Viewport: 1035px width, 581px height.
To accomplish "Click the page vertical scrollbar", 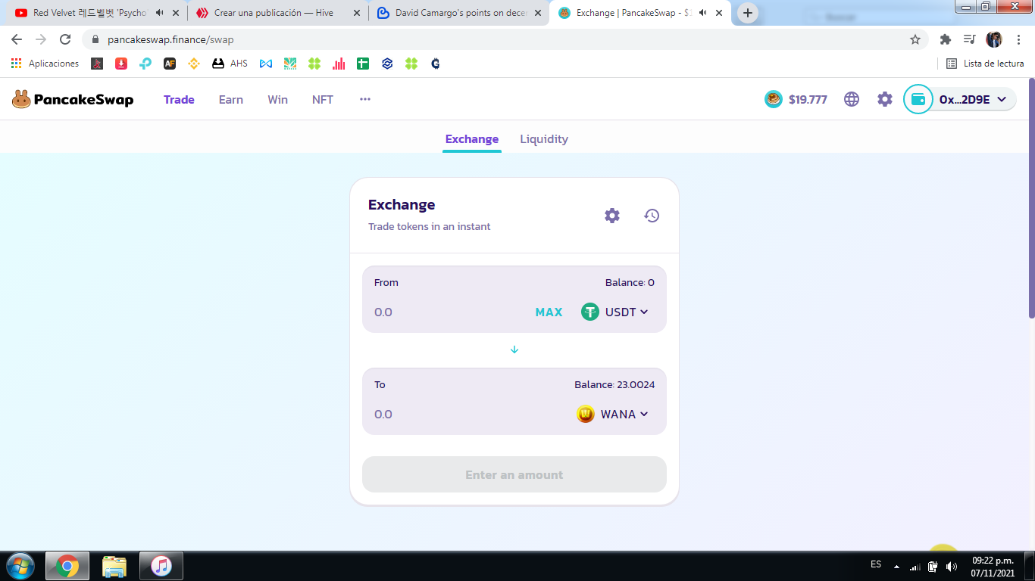I will coord(1031,198).
